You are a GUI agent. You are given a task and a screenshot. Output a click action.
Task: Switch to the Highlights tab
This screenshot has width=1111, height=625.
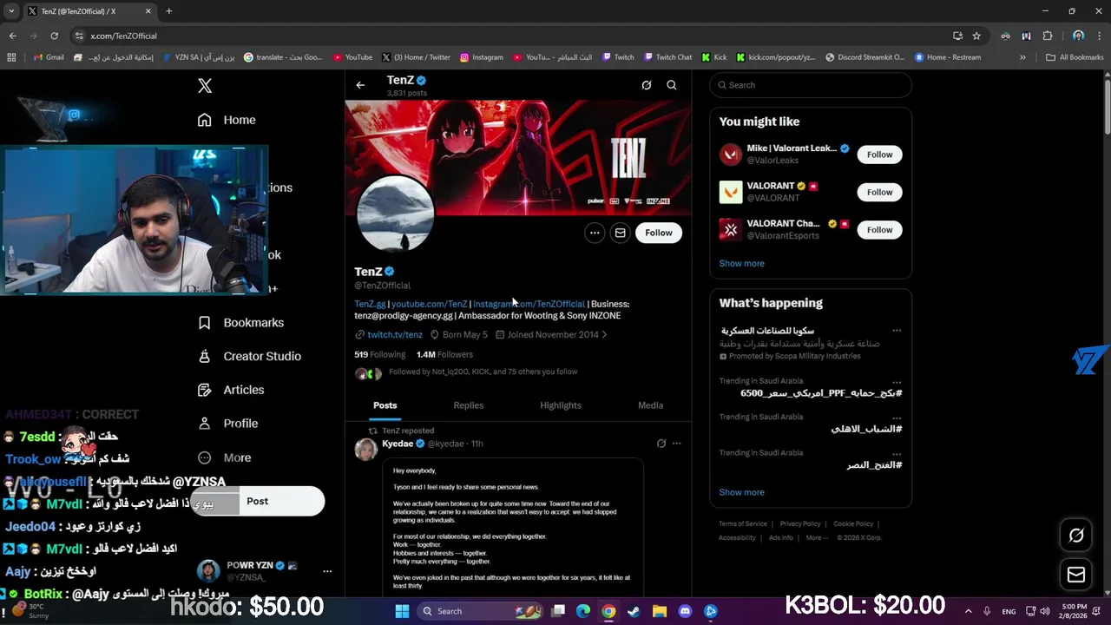click(561, 405)
